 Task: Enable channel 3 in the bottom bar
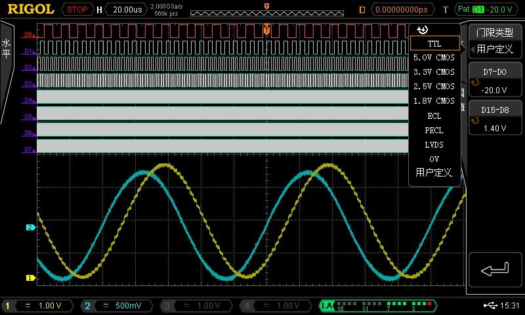tap(198, 306)
